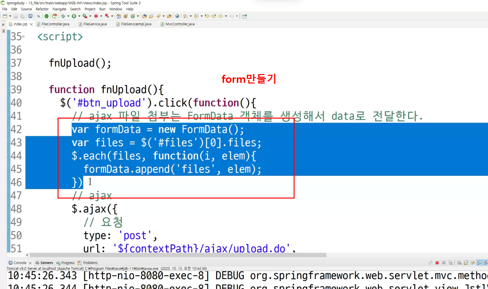488x289 pixels.
Task: Expand the Run configurations dropdown arrow
Action: (x=79, y=16)
